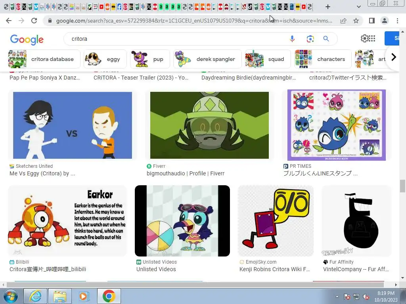Expand the tab search dropdown
The height and width of the screenshot is (304, 406).
pyautogui.click(x=358, y=7)
